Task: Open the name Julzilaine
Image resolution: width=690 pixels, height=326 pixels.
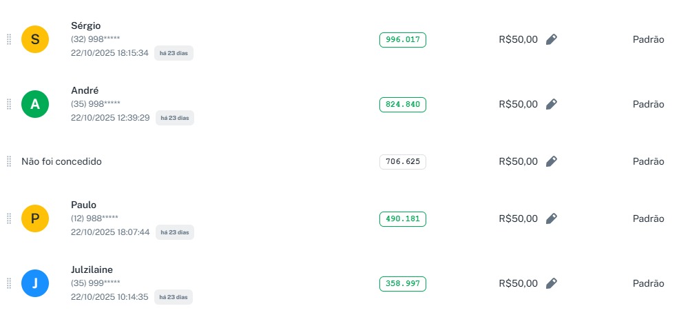Action: [92, 269]
